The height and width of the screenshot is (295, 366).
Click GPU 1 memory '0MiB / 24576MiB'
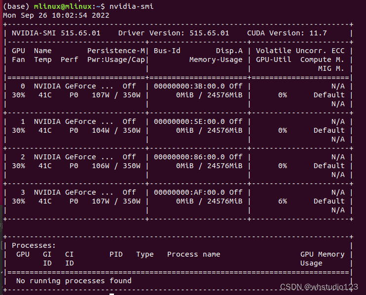(209, 130)
